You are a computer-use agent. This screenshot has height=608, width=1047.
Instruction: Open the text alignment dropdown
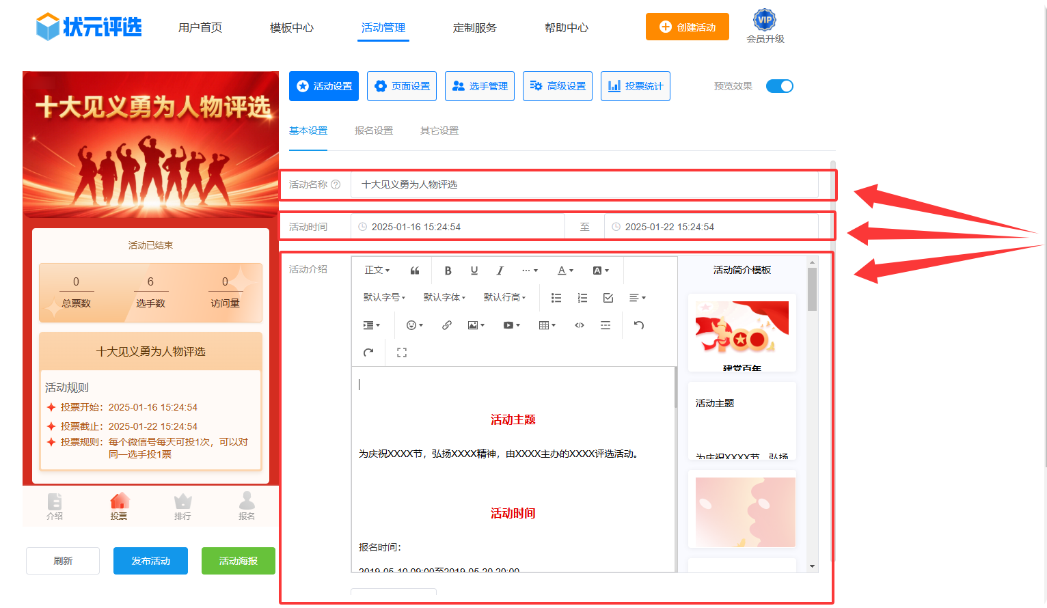(637, 298)
